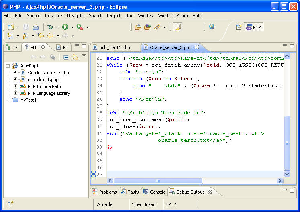Image resolution: width=300 pixels, height=212 pixels.
Task: Click the editor horizontal scrollbar thumb
Action: coord(158,181)
